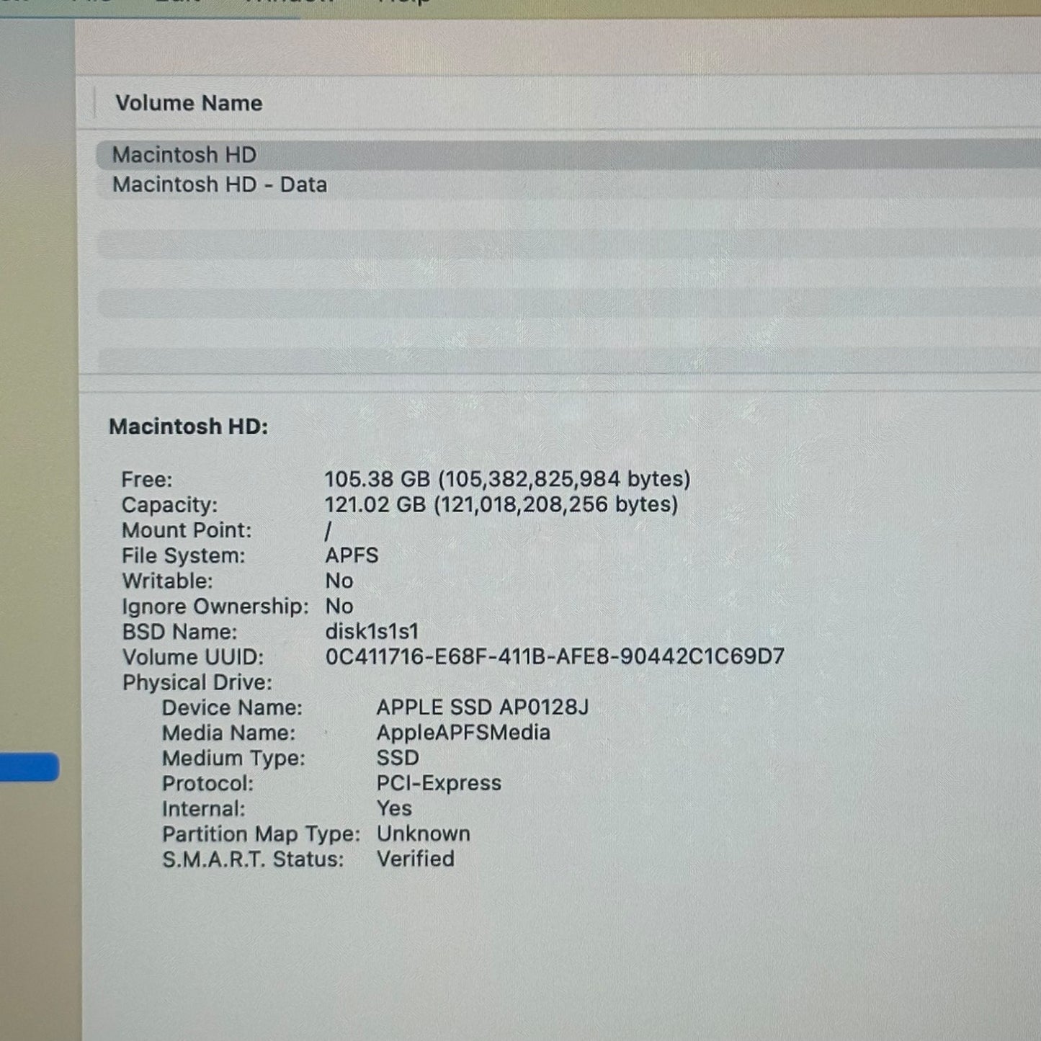Screen dimensions: 1041x1041
Task: Click the Mount Point slash value
Action: (x=329, y=531)
